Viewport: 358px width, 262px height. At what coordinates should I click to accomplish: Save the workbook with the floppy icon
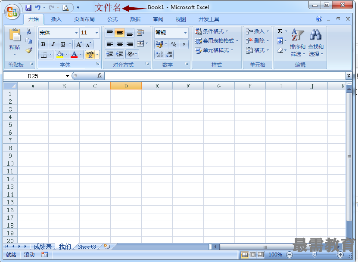(28, 8)
